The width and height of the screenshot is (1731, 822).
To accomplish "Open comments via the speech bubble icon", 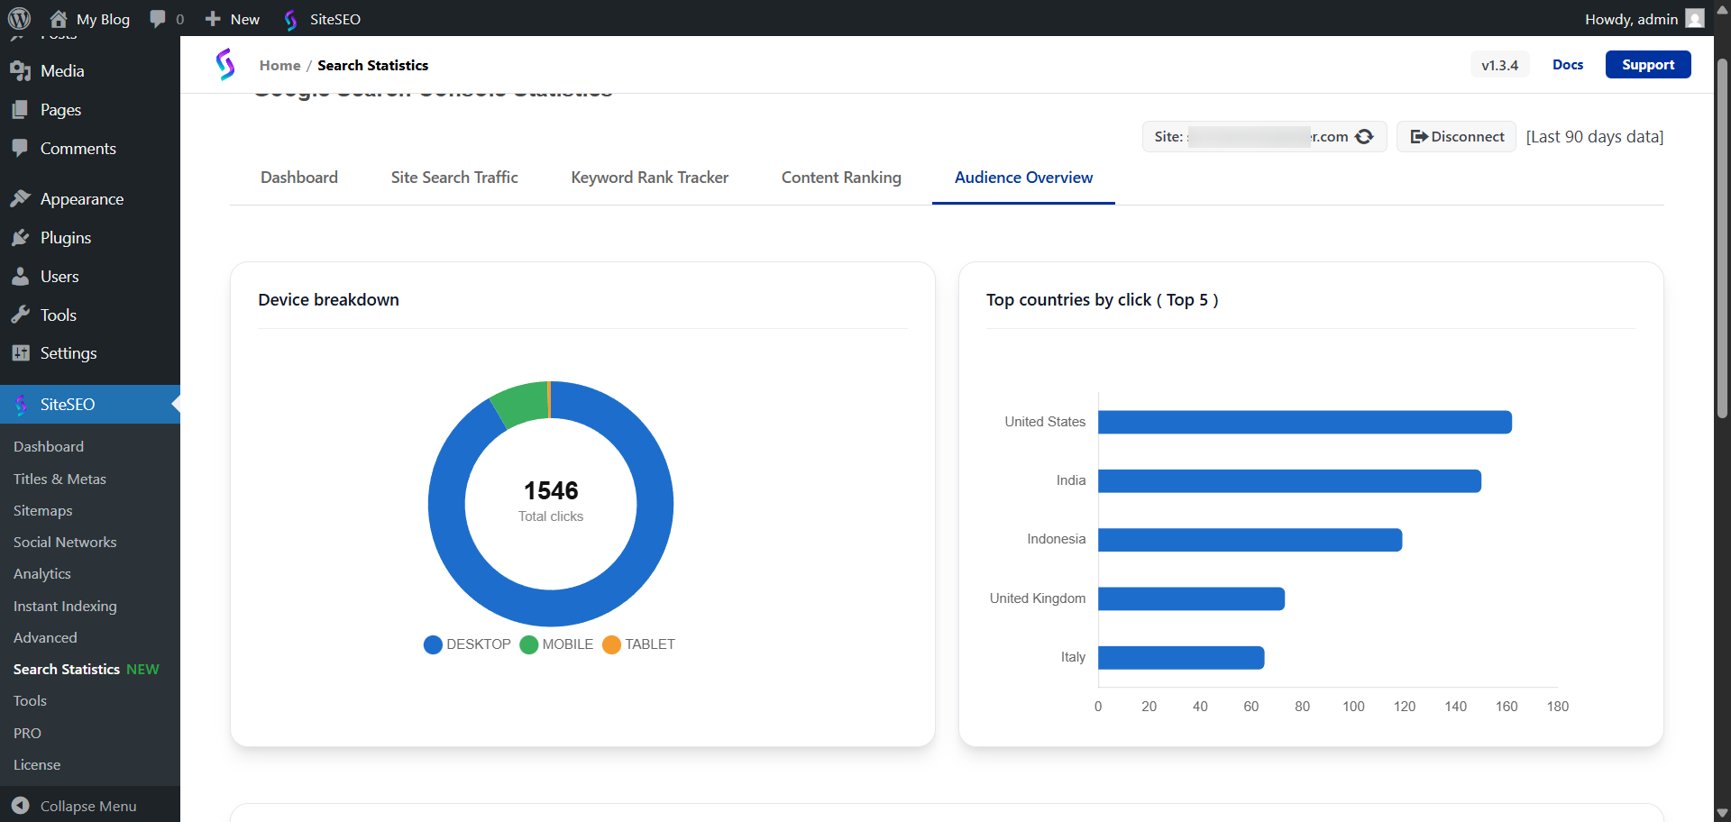I will 159,18.
